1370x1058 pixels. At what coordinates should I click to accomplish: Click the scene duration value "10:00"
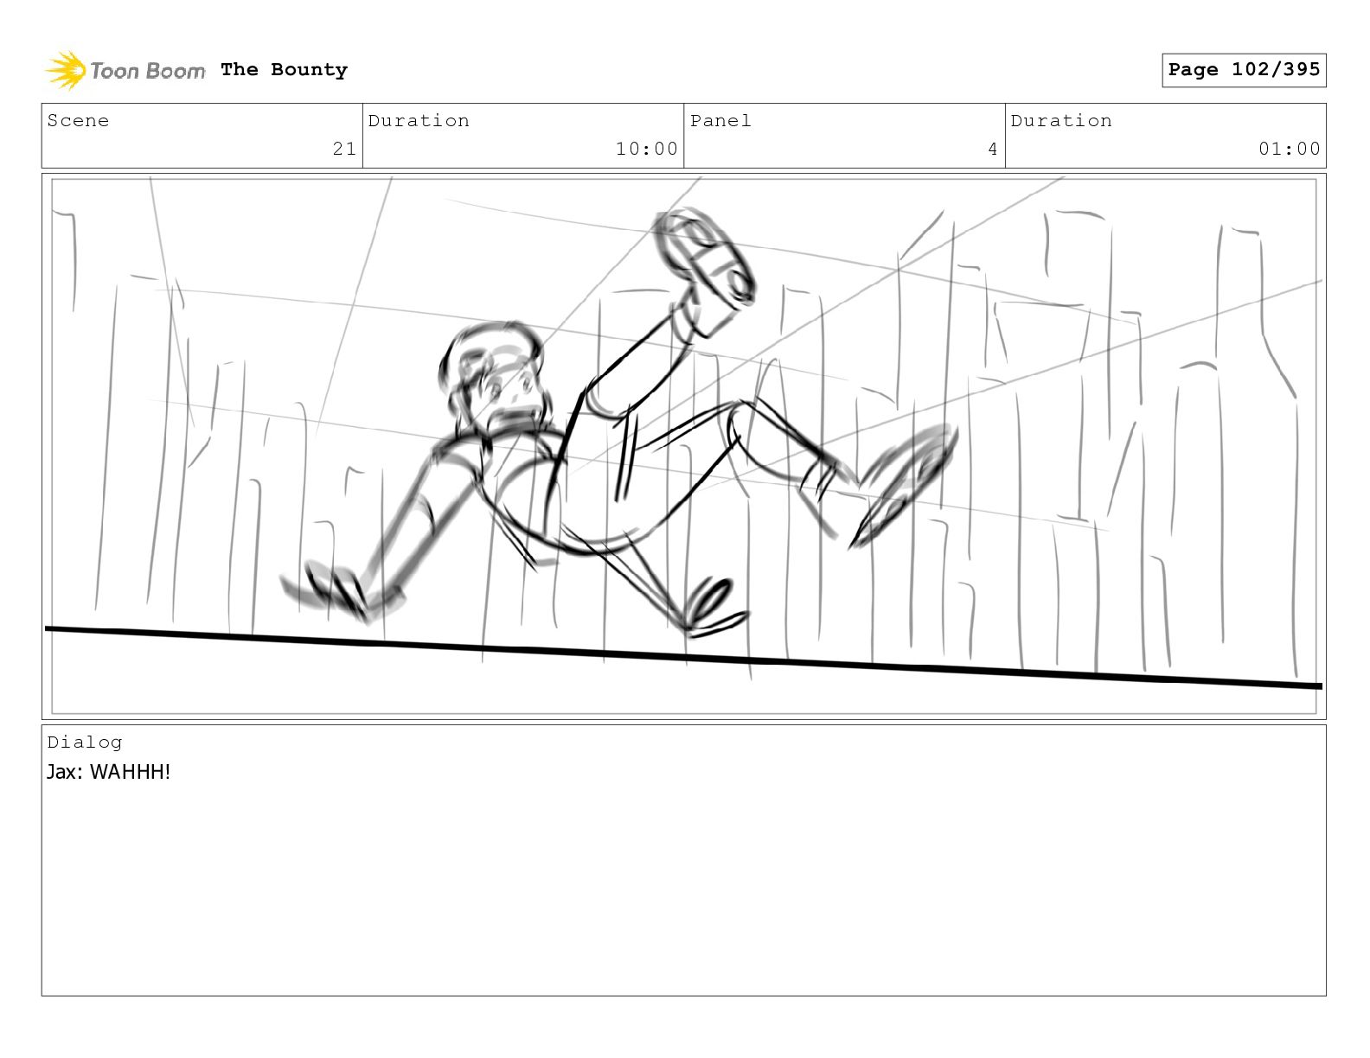coord(647,149)
